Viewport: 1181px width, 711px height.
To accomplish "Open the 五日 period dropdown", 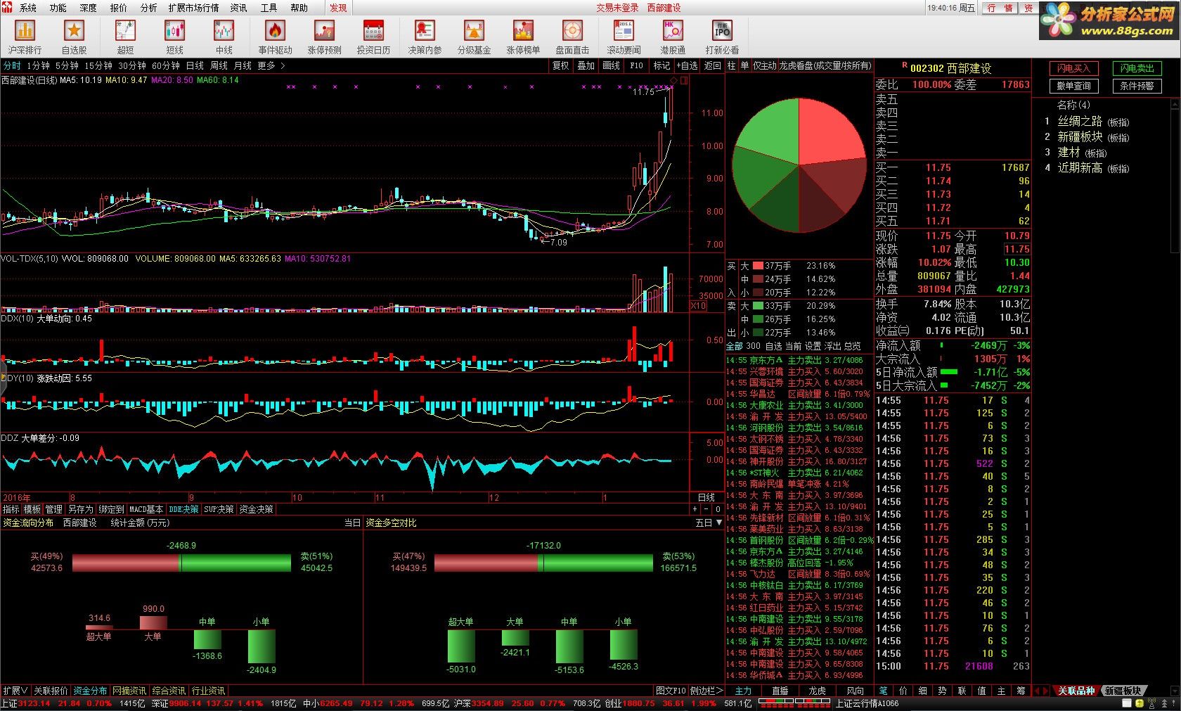I will (x=709, y=523).
